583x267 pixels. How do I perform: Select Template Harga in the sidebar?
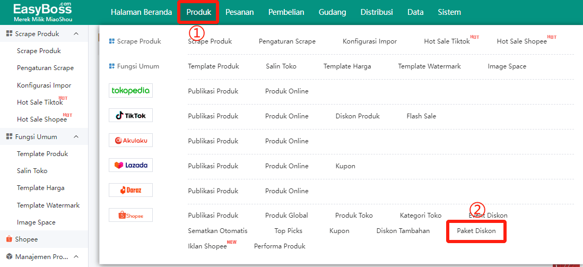pyautogui.click(x=40, y=188)
